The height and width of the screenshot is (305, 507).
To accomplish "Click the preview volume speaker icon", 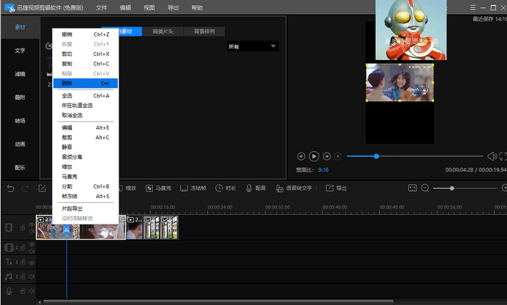I will [491, 156].
